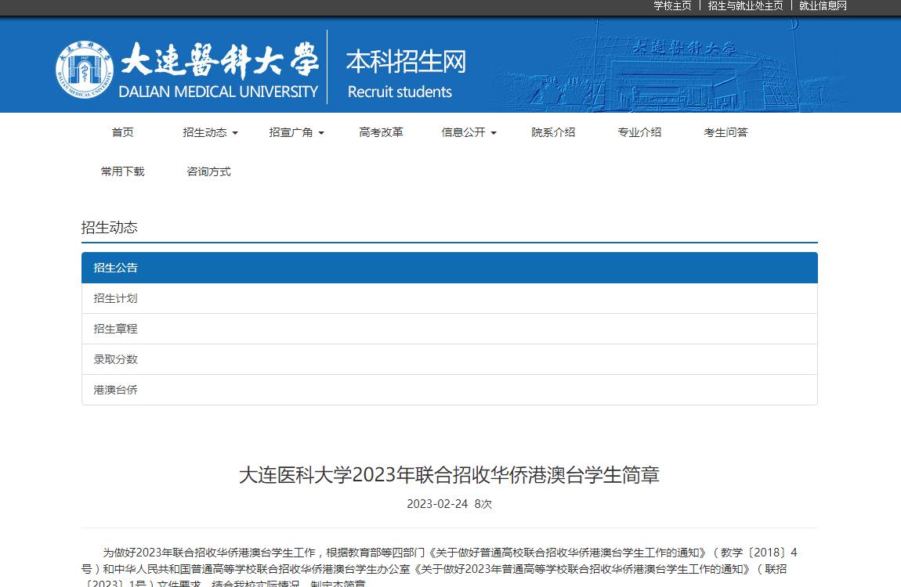Expand the 招生动态 dropdown menu
Viewport: 901px width, 587px height.
(210, 132)
